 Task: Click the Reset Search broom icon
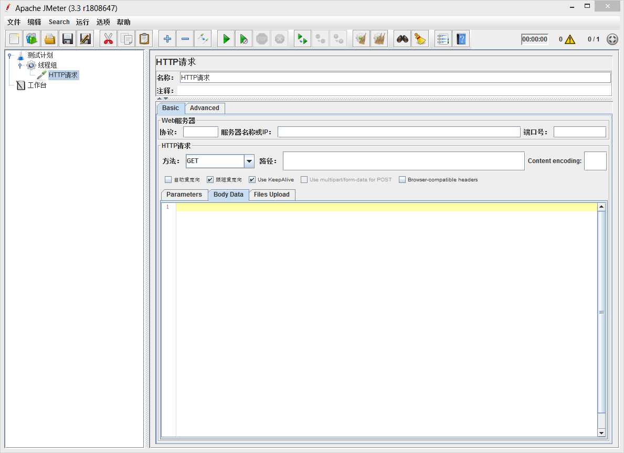coord(420,39)
